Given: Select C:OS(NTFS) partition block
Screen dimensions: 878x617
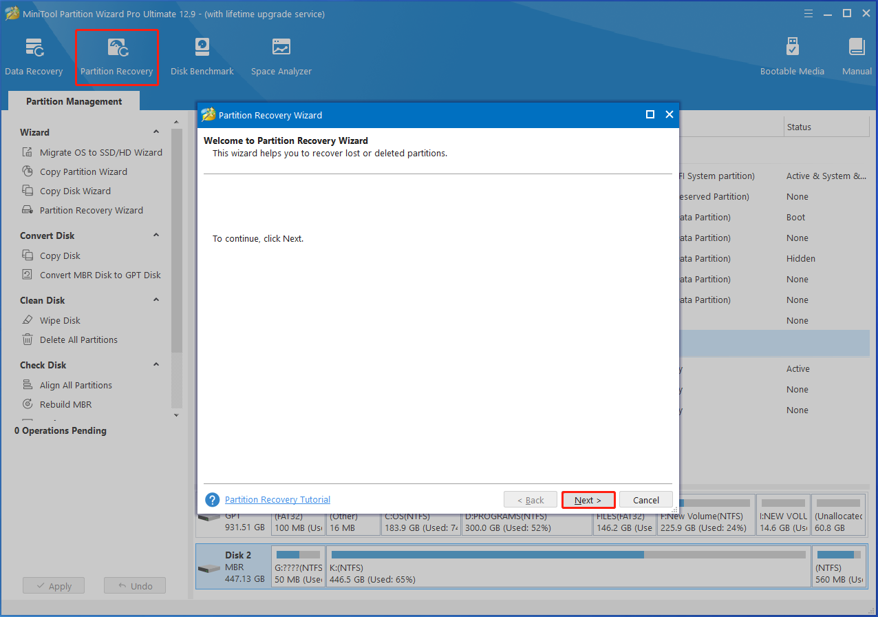Looking at the screenshot, I should coord(421,523).
